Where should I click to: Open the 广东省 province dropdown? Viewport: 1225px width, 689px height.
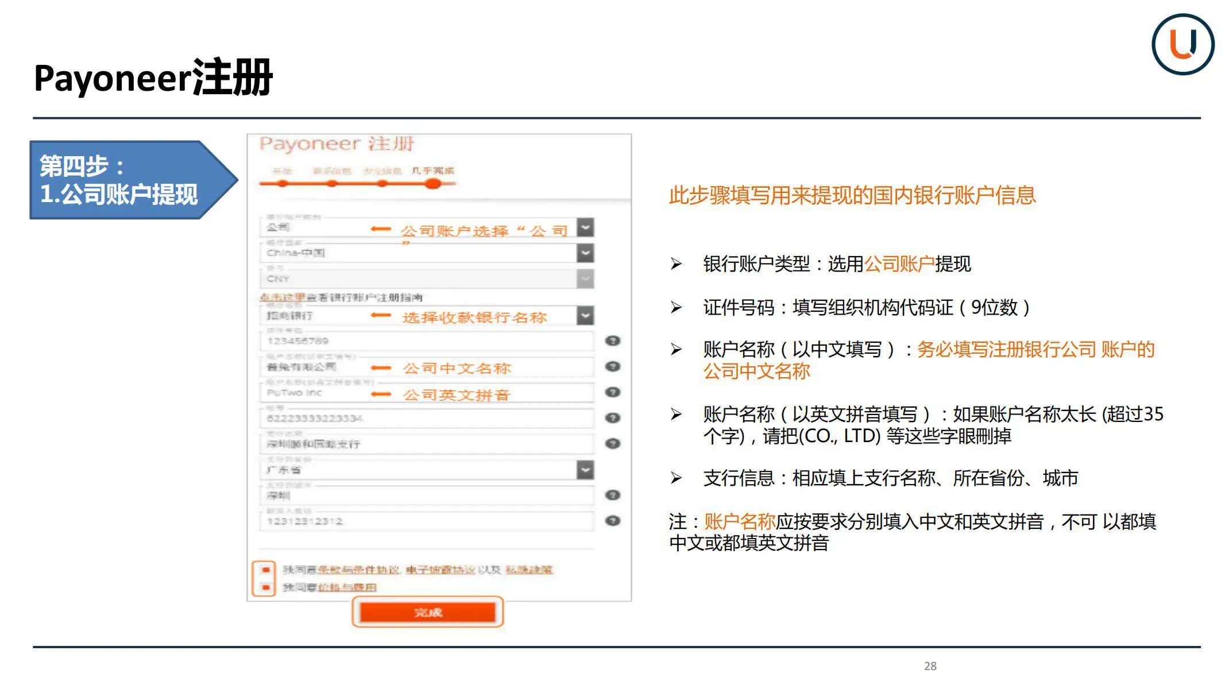pyautogui.click(x=585, y=471)
